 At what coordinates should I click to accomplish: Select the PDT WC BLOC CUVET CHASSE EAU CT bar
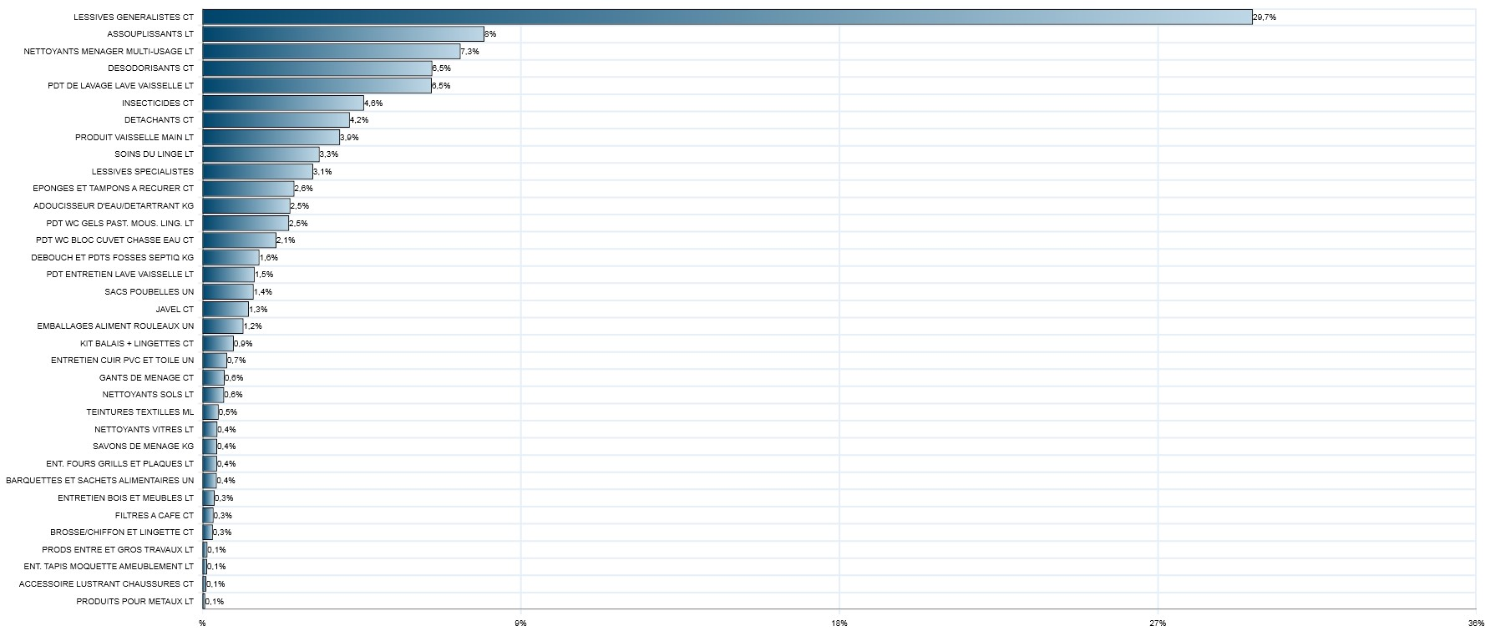239,240
